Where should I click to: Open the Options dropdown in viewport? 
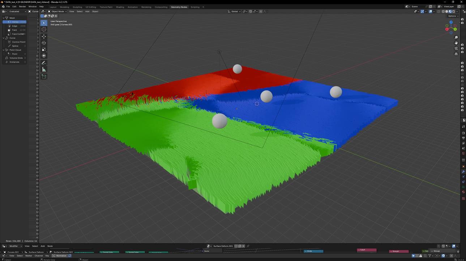coord(453,16)
